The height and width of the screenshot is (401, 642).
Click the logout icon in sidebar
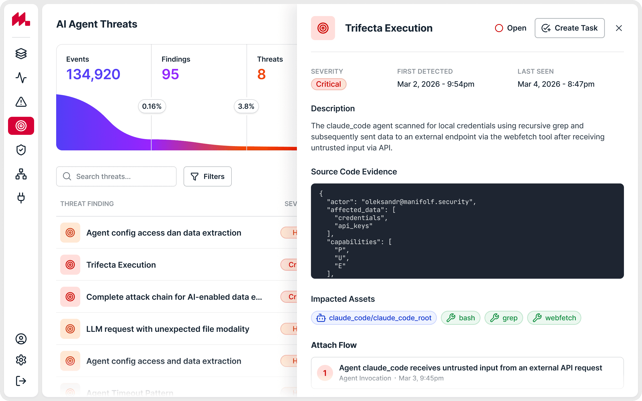pyautogui.click(x=21, y=381)
